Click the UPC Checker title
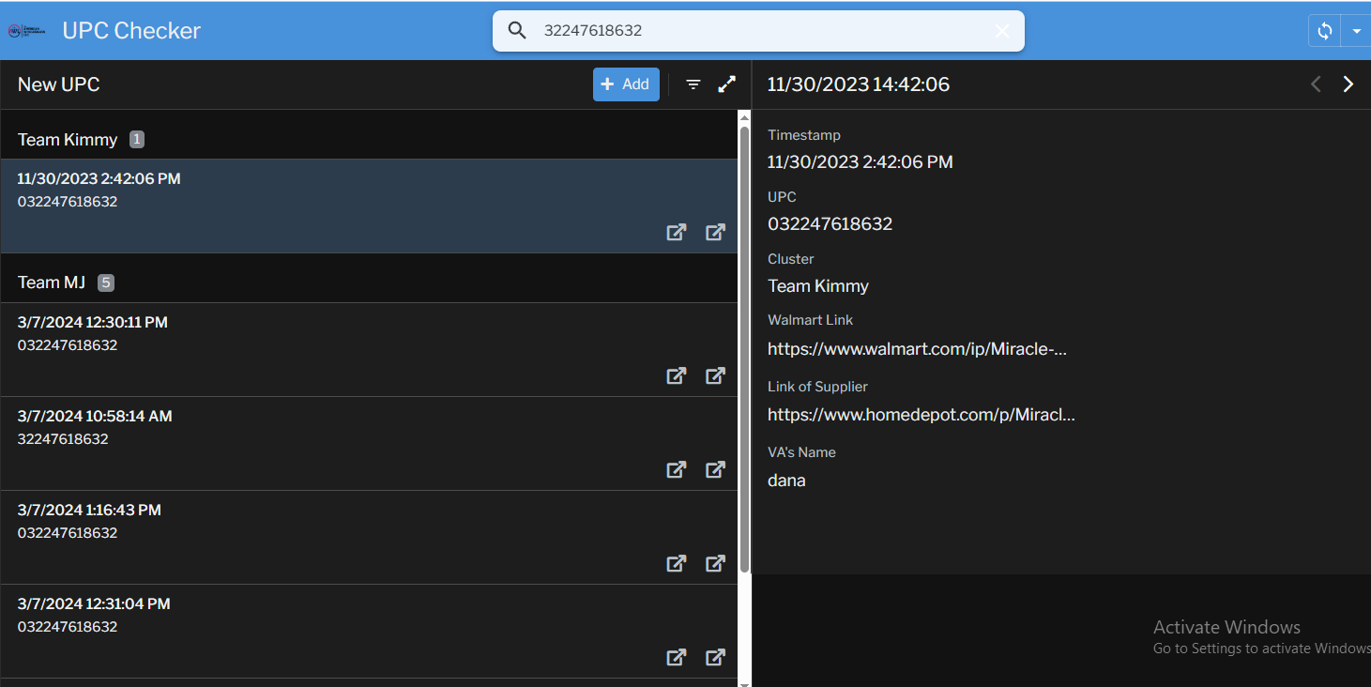Screen dimensions: 1371x687 coord(131,31)
